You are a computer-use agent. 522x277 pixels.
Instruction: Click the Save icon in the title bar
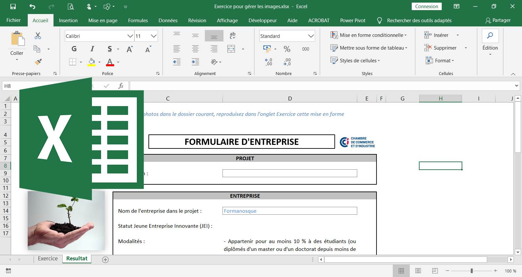click(x=13, y=7)
